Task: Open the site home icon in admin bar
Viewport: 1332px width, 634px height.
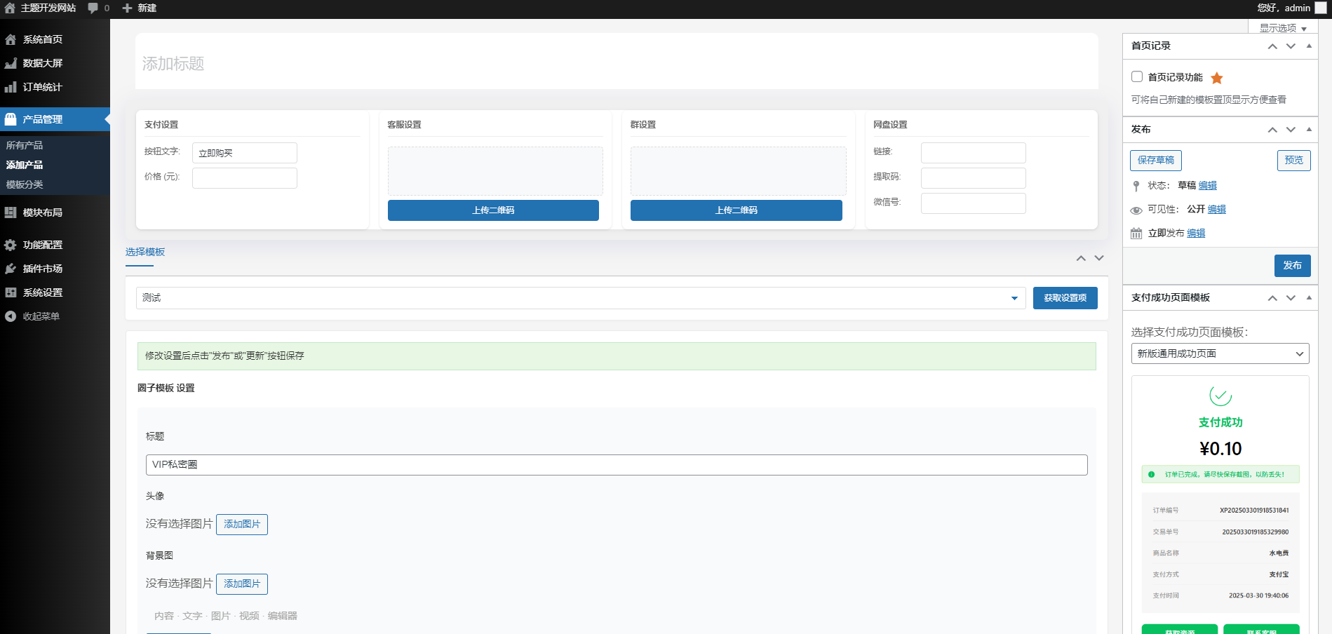Action: tap(10, 8)
